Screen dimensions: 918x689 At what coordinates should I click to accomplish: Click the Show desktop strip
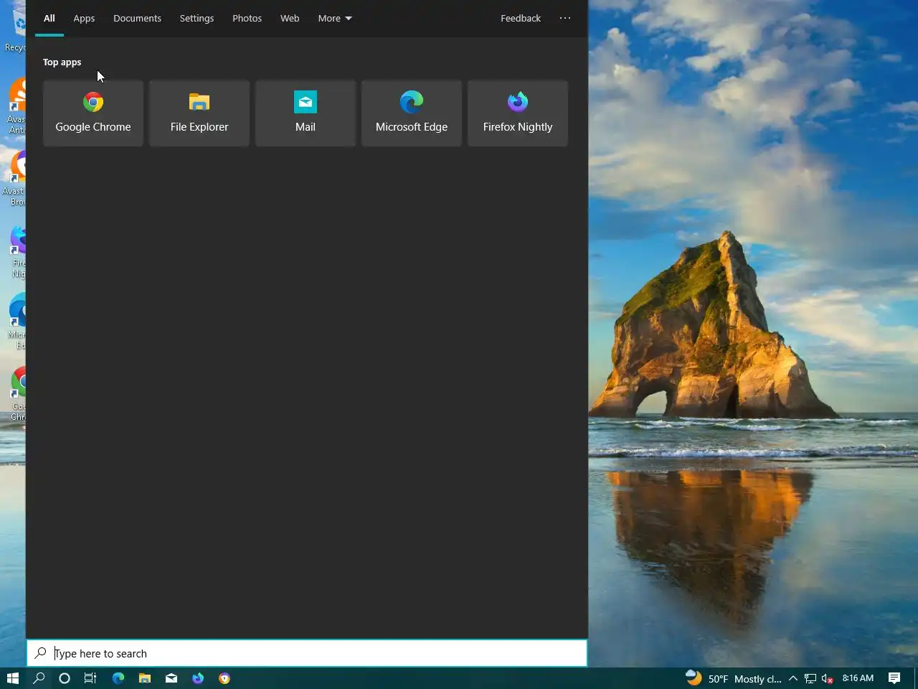916,678
